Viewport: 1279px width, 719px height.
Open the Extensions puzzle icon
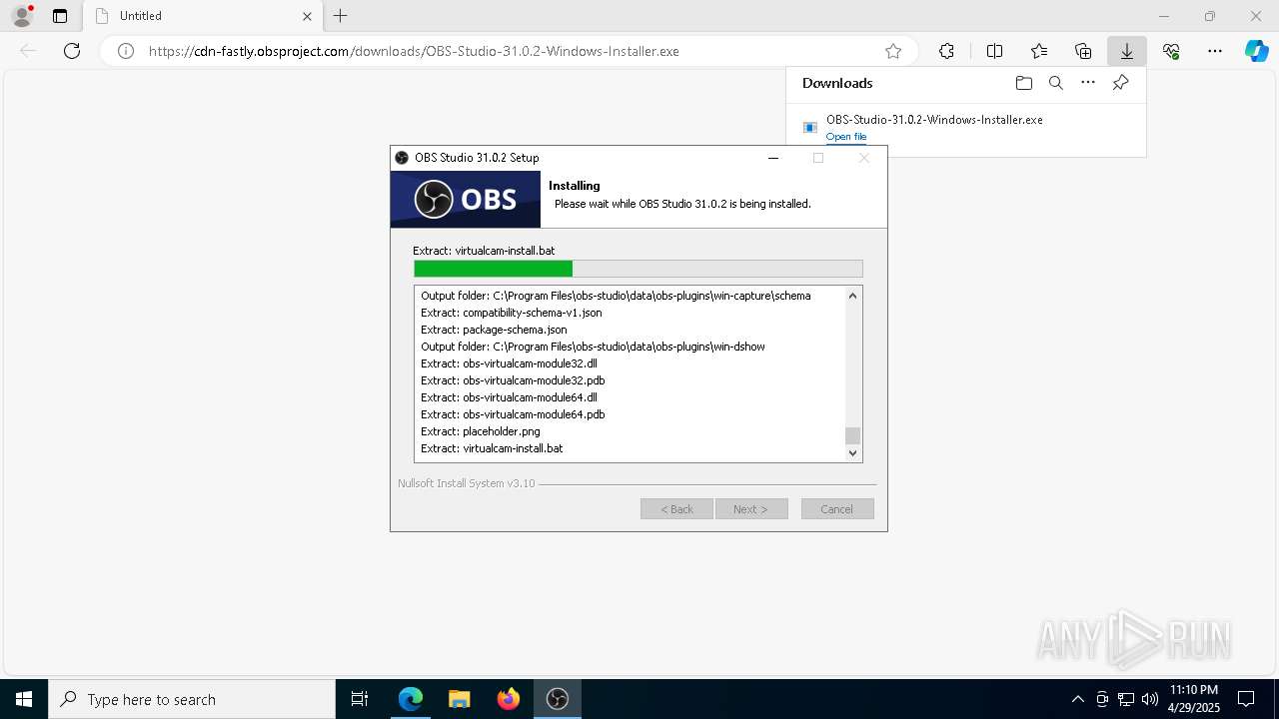[x=946, y=51]
